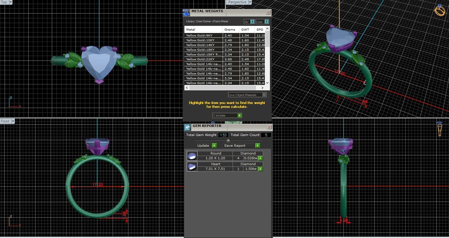Click the metal list vertical scrollbar thumb
This screenshot has height=238, width=449.
click(267, 39)
